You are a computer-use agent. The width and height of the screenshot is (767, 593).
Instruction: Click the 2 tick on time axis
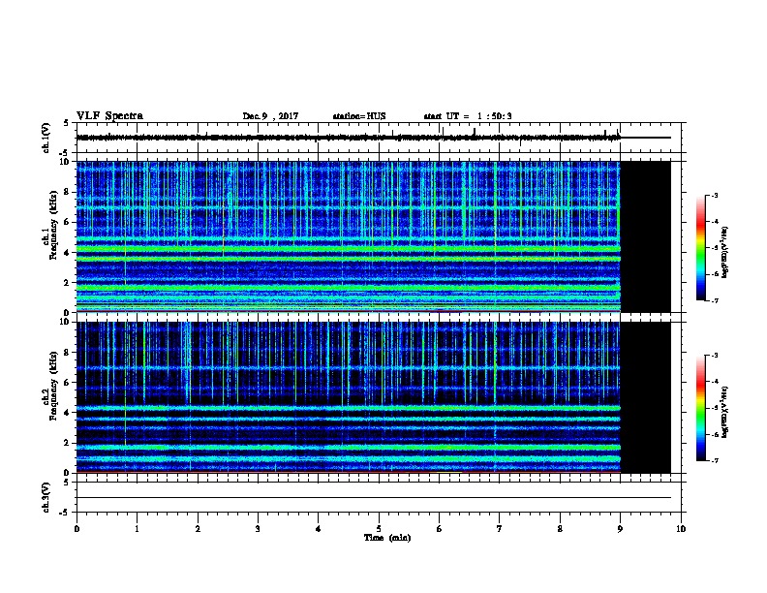tap(198, 529)
